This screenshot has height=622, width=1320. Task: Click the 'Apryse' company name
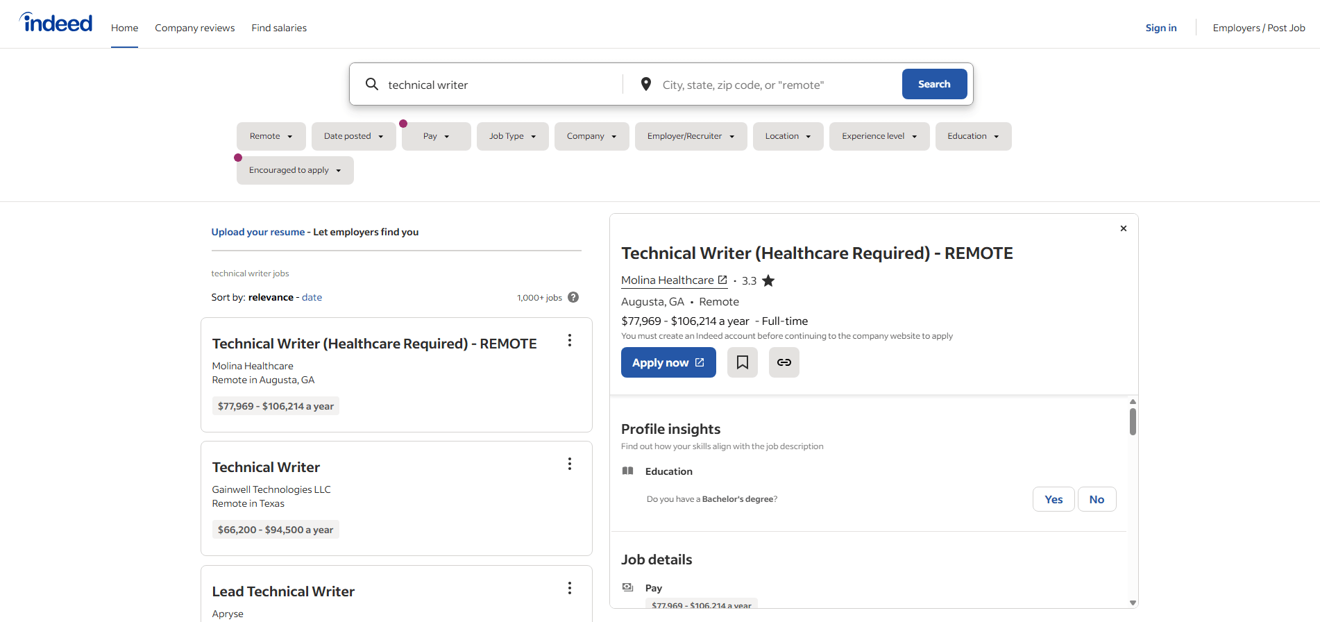click(228, 614)
